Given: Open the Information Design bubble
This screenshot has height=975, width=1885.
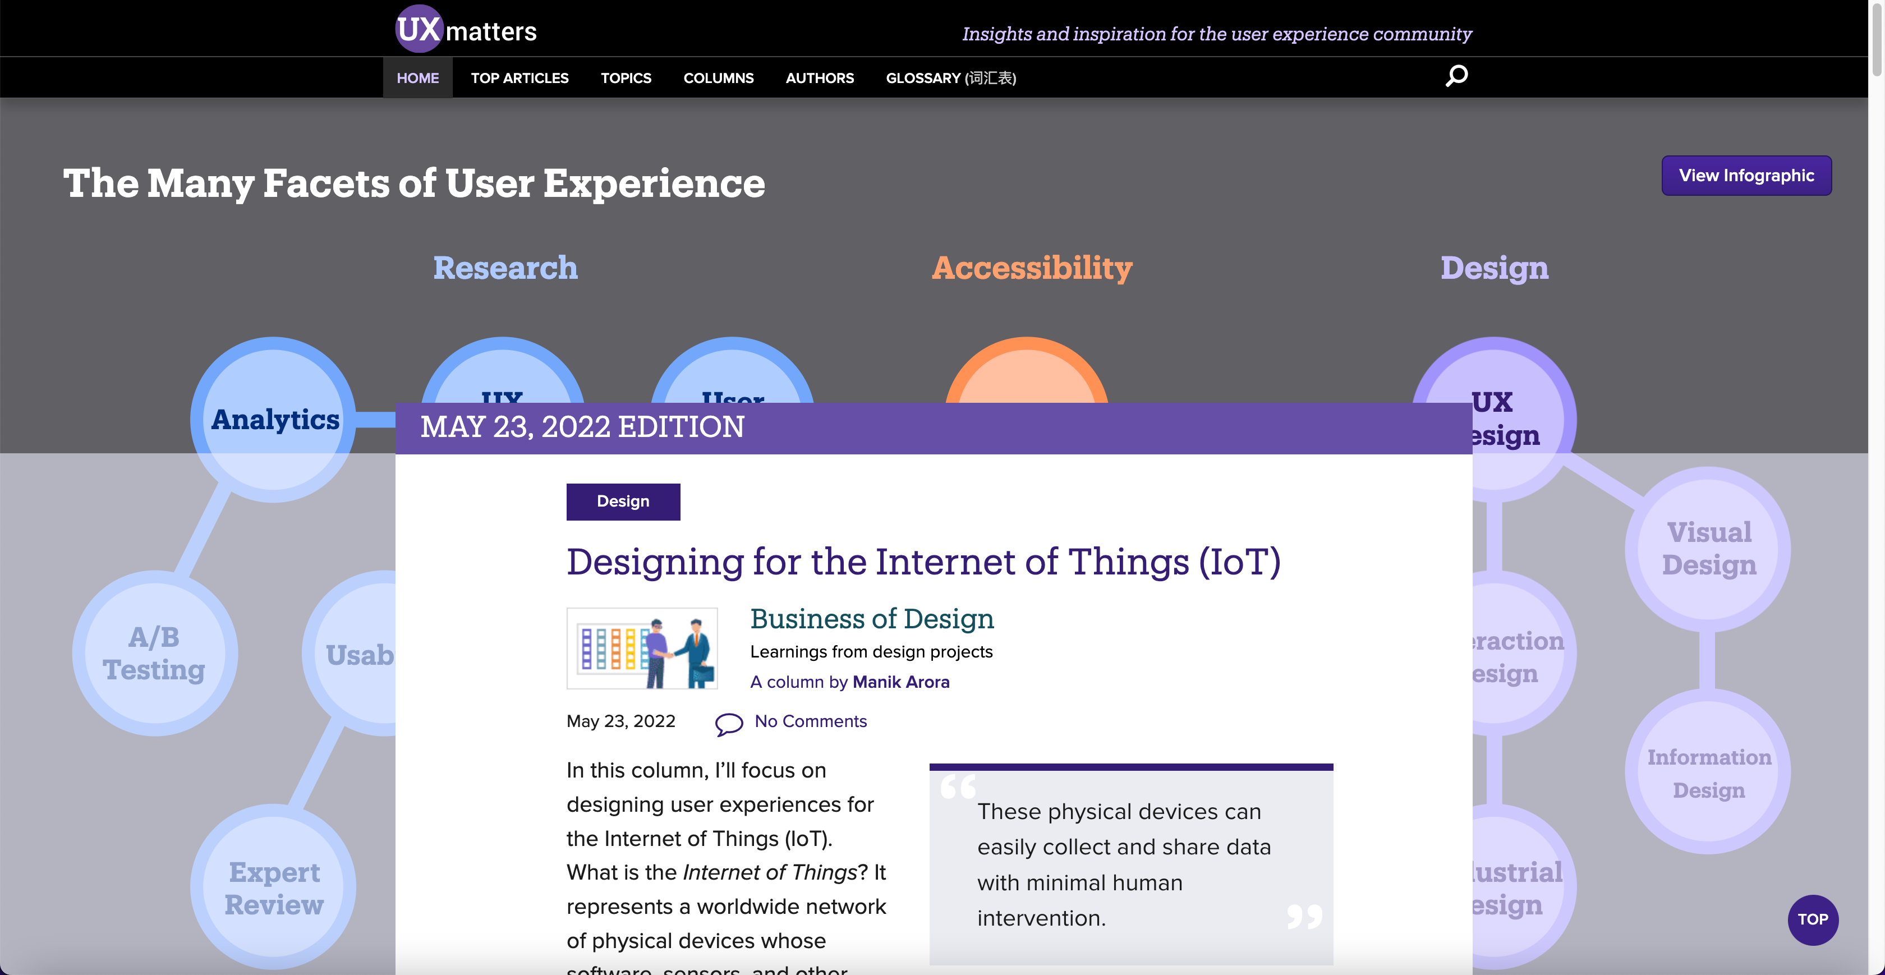Looking at the screenshot, I should coord(1708,773).
